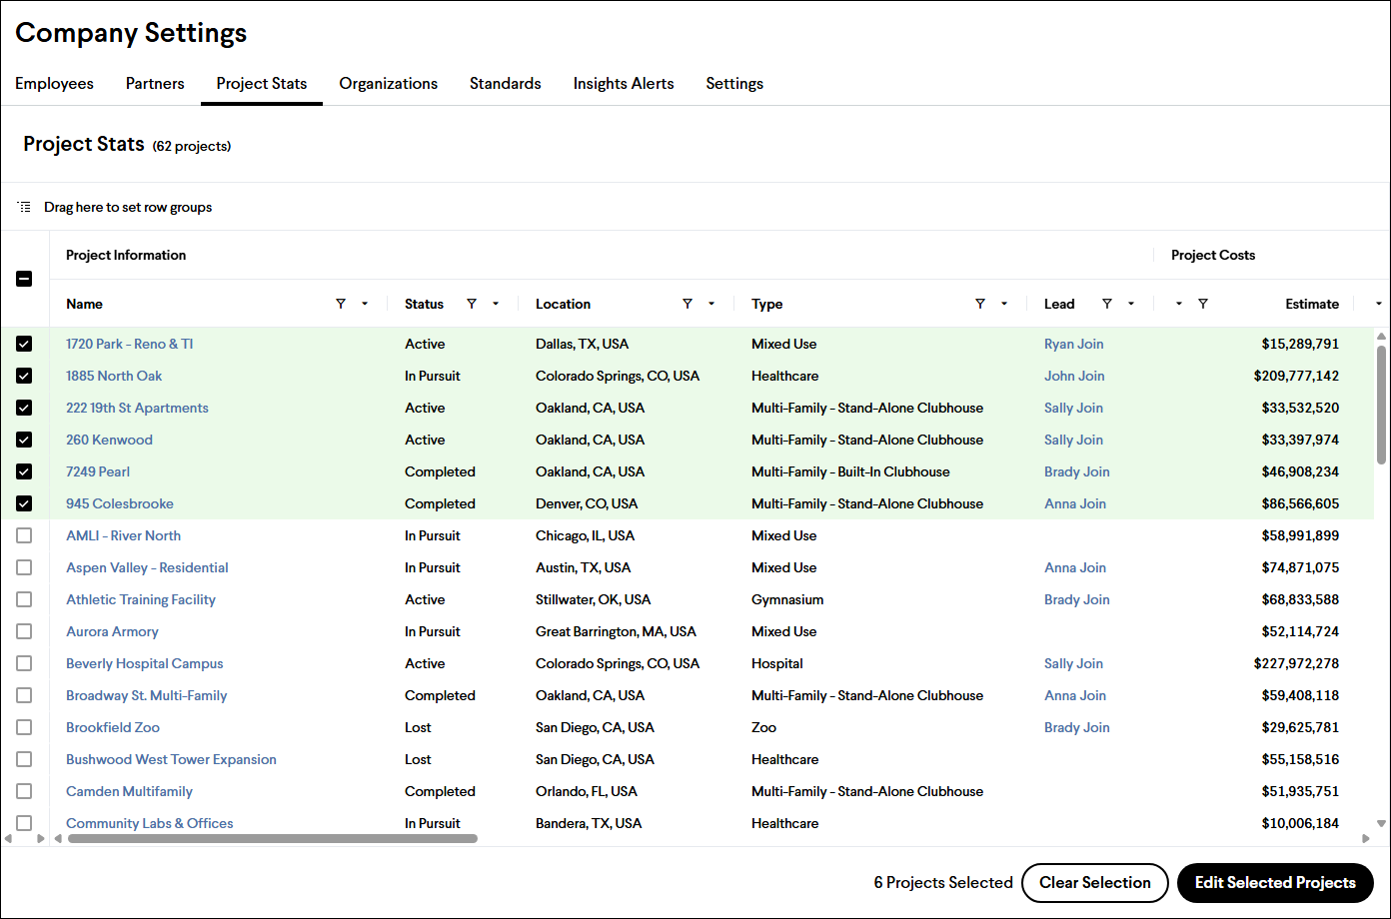1391x919 pixels.
Task: Open the Organizations tab
Action: (x=389, y=84)
